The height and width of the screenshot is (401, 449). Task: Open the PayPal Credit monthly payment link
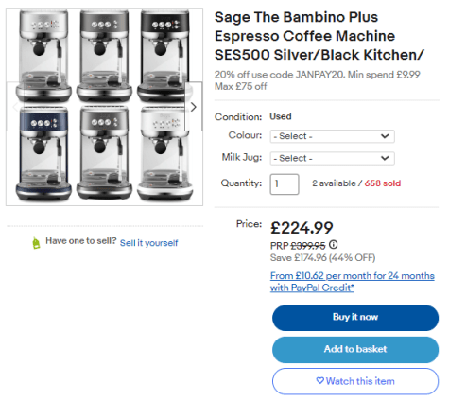point(353,282)
